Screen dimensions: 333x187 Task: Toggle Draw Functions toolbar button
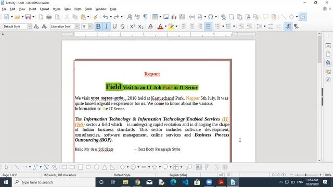[302, 17]
